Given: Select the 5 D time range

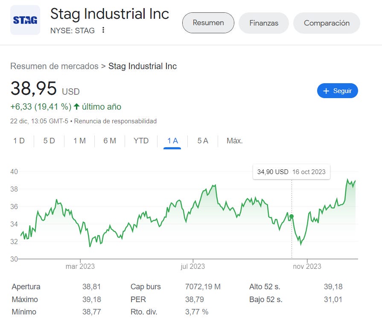Looking at the screenshot, I should pyautogui.click(x=49, y=141).
